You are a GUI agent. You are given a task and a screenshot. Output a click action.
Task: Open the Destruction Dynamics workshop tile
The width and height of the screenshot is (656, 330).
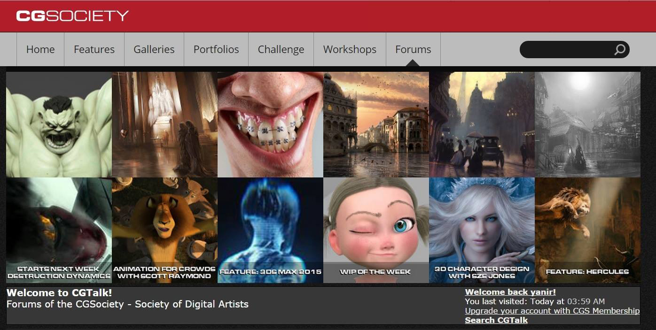pyautogui.click(x=59, y=230)
